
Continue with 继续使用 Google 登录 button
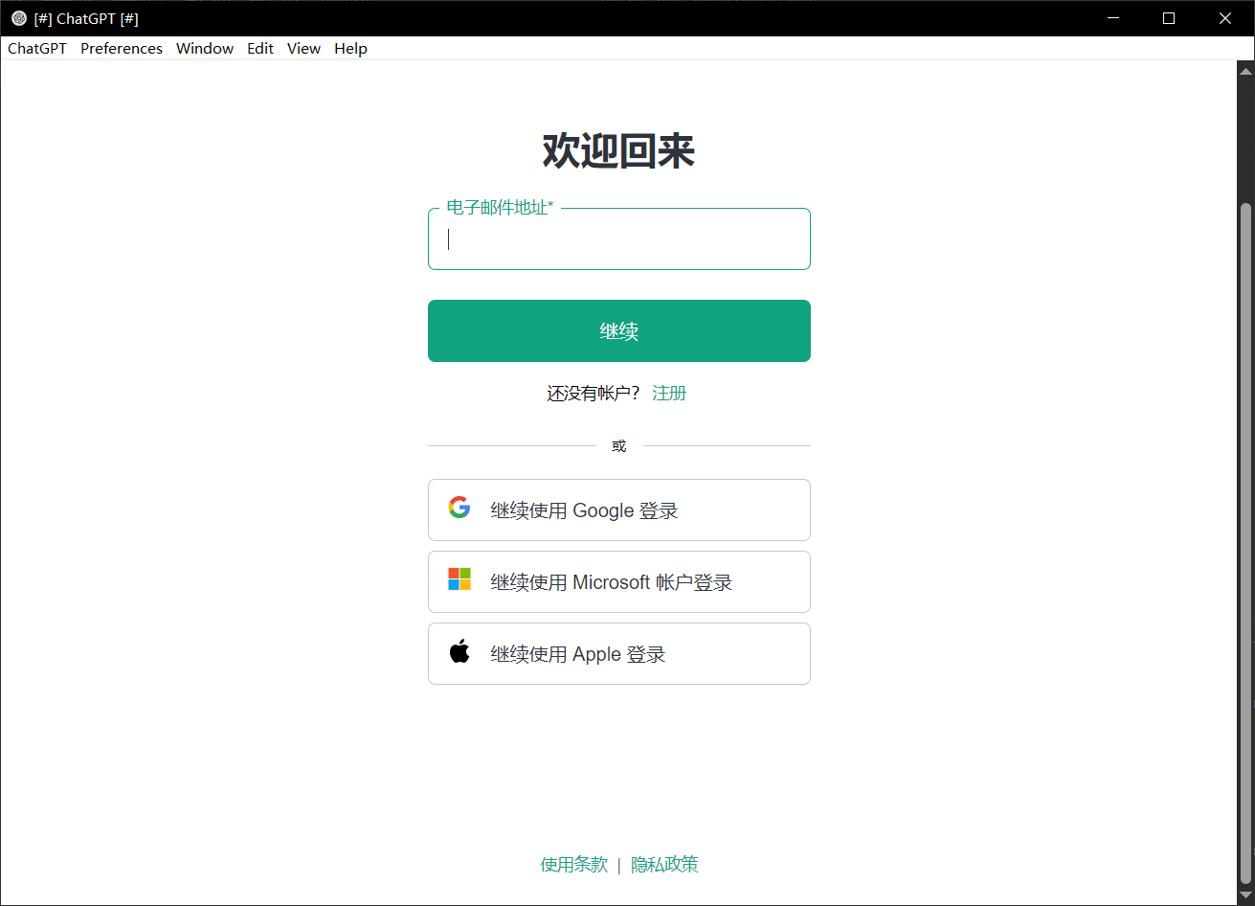point(619,510)
